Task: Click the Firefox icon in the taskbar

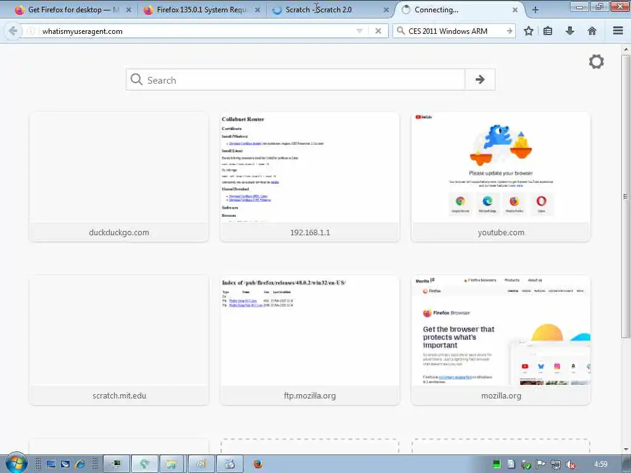Action: point(258,464)
